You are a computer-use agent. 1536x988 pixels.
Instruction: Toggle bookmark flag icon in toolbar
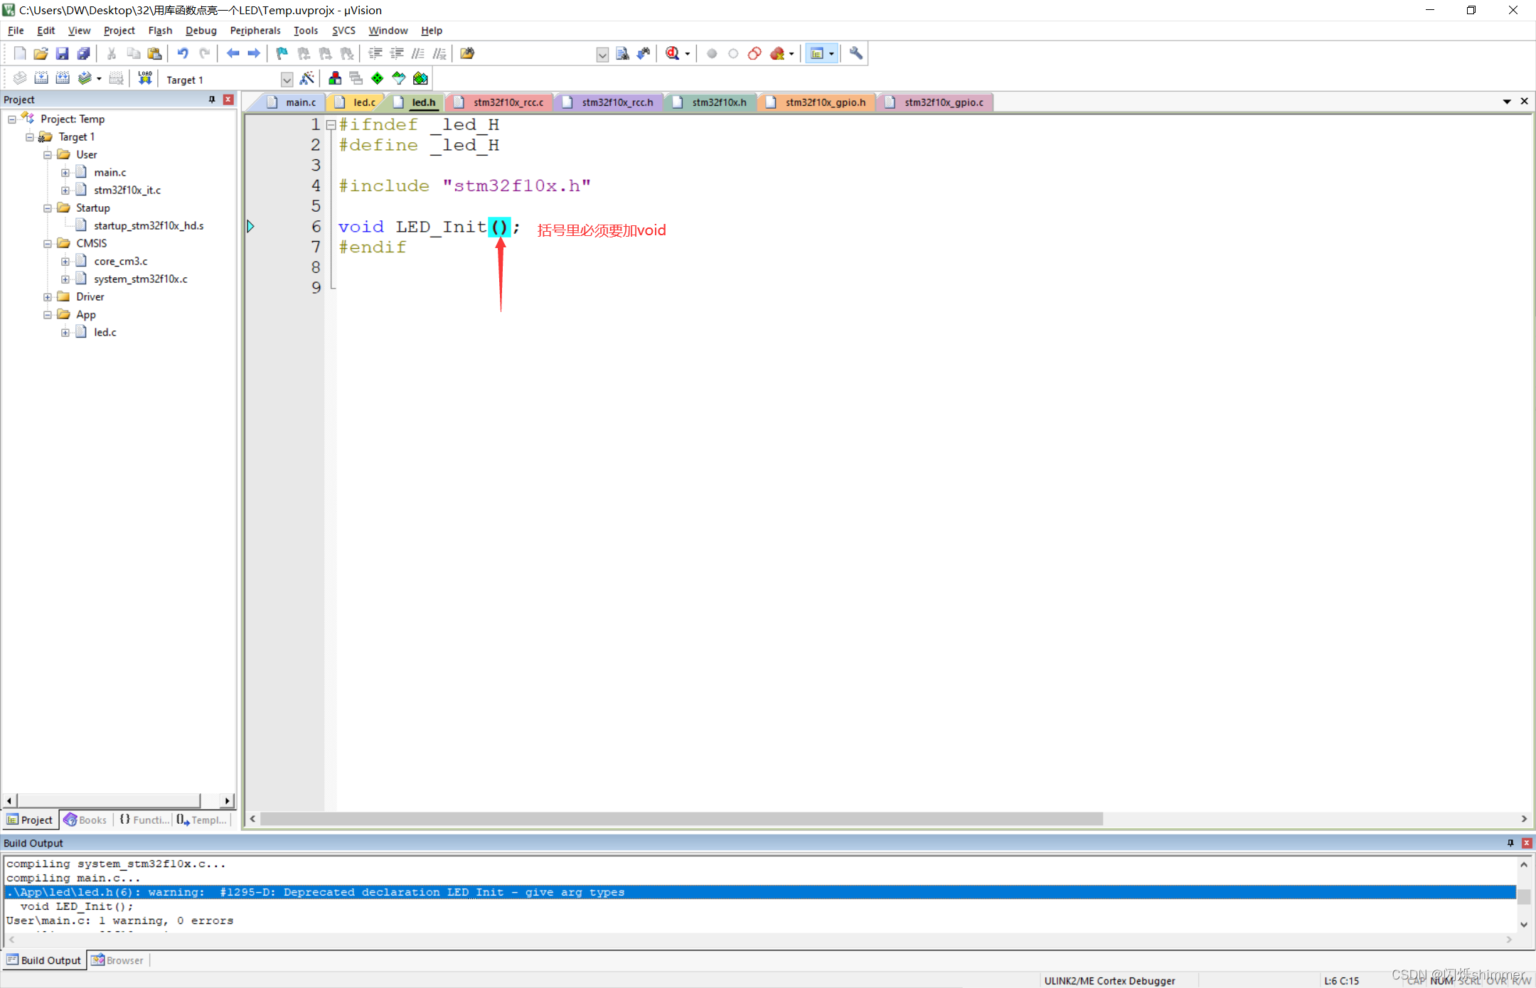point(282,53)
